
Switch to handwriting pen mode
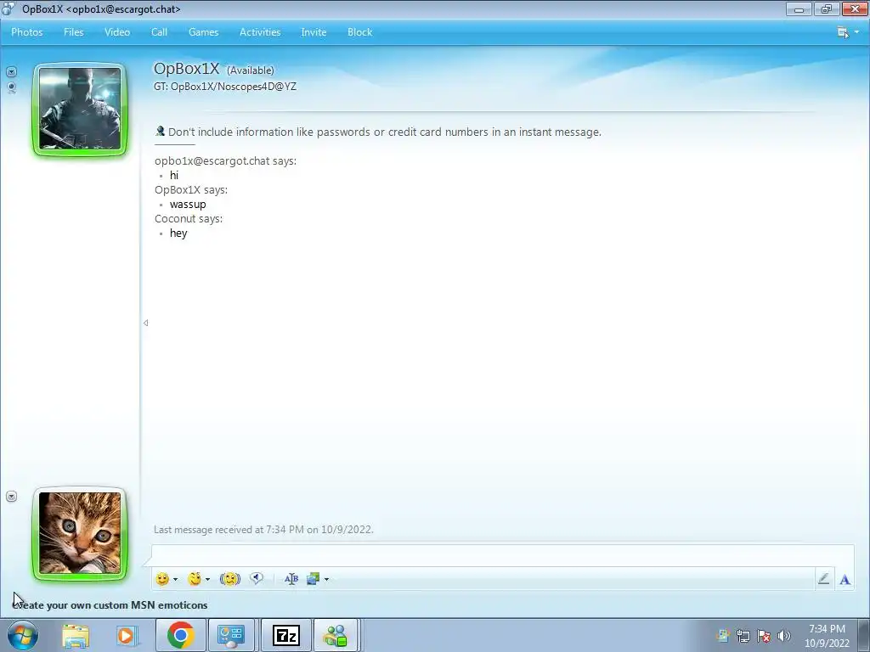pyautogui.click(x=823, y=579)
